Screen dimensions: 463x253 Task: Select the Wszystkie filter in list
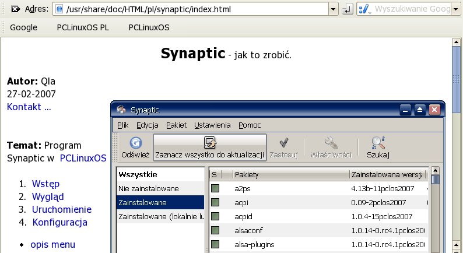(160, 174)
